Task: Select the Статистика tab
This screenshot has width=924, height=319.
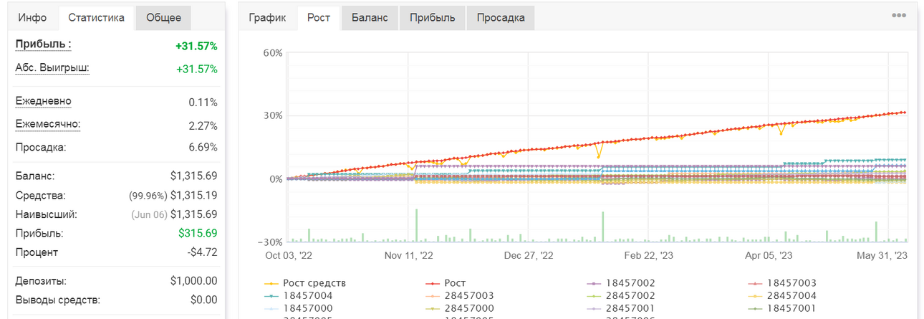Action: tap(97, 18)
